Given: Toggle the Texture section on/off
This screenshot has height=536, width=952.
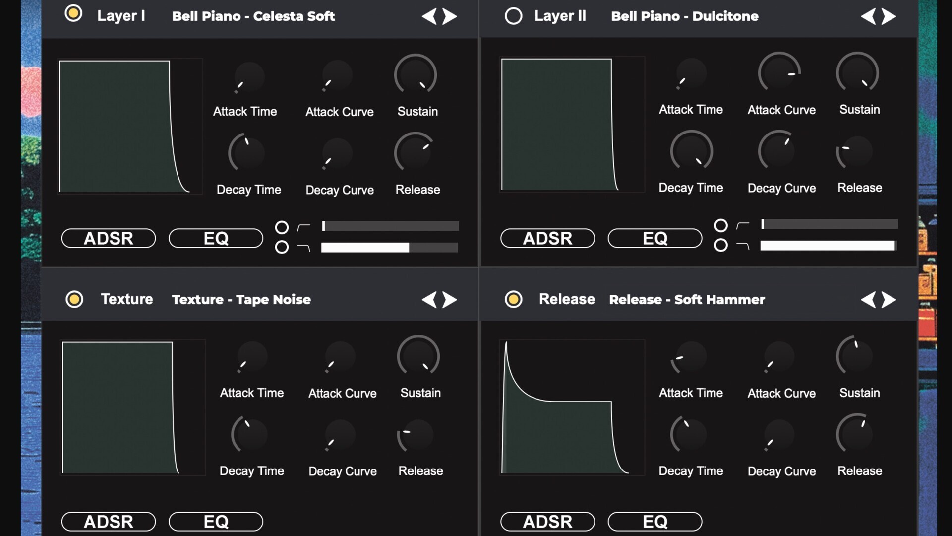Looking at the screenshot, I should (74, 299).
